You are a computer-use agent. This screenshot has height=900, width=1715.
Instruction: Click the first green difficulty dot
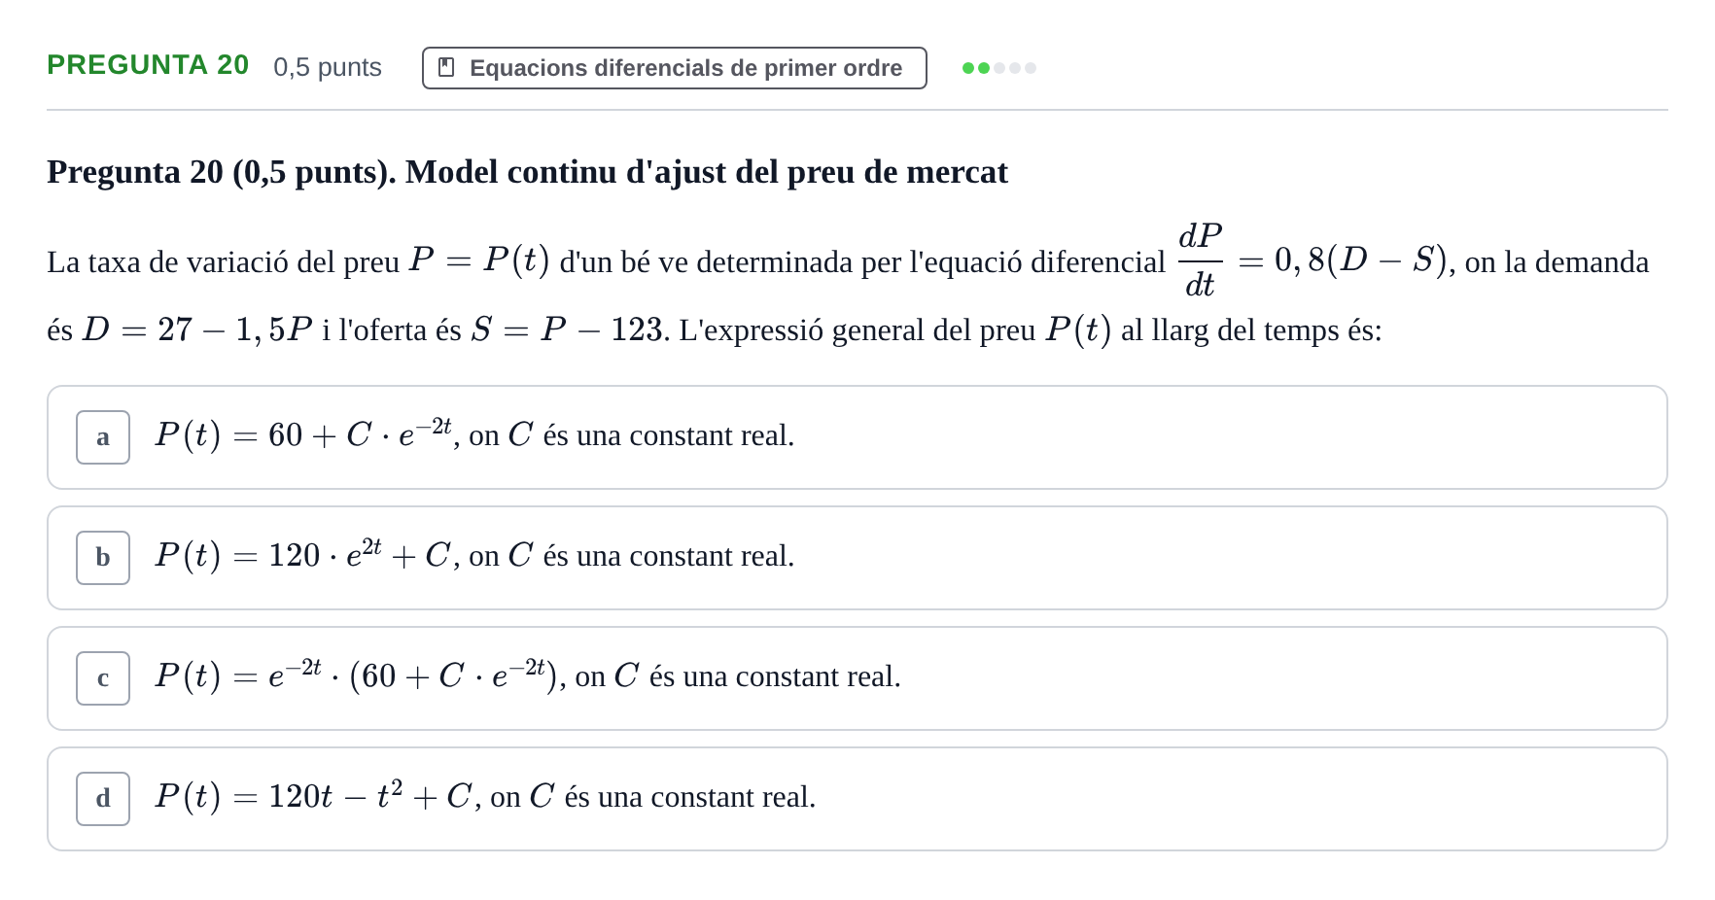[968, 68]
